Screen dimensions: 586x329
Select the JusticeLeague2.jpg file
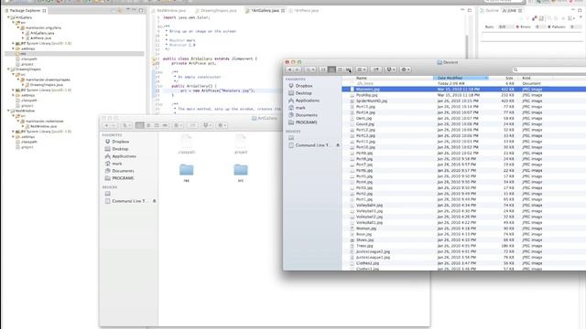coord(373,251)
